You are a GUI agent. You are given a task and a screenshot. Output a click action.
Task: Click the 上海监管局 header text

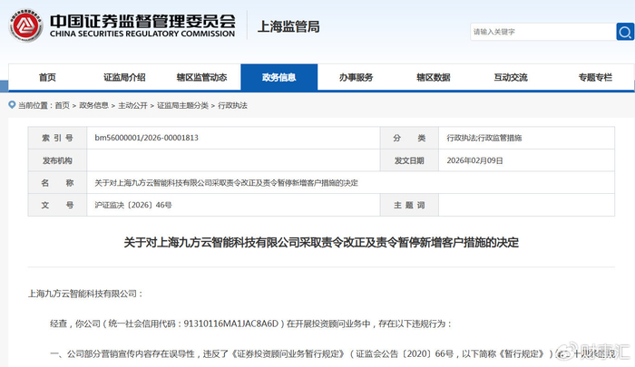coord(288,26)
